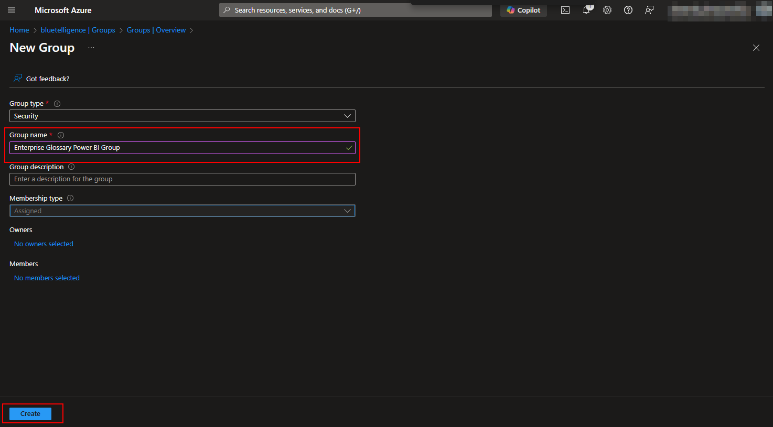Show info tooltip for Membership type
The height and width of the screenshot is (427, 773).
tap(70, 199)
